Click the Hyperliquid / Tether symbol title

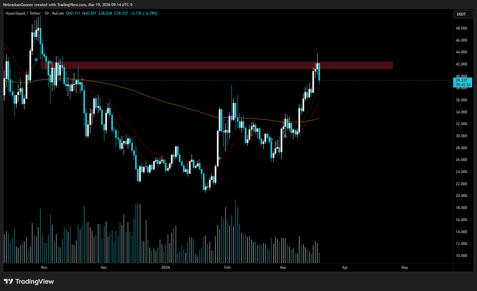point(23,13)
